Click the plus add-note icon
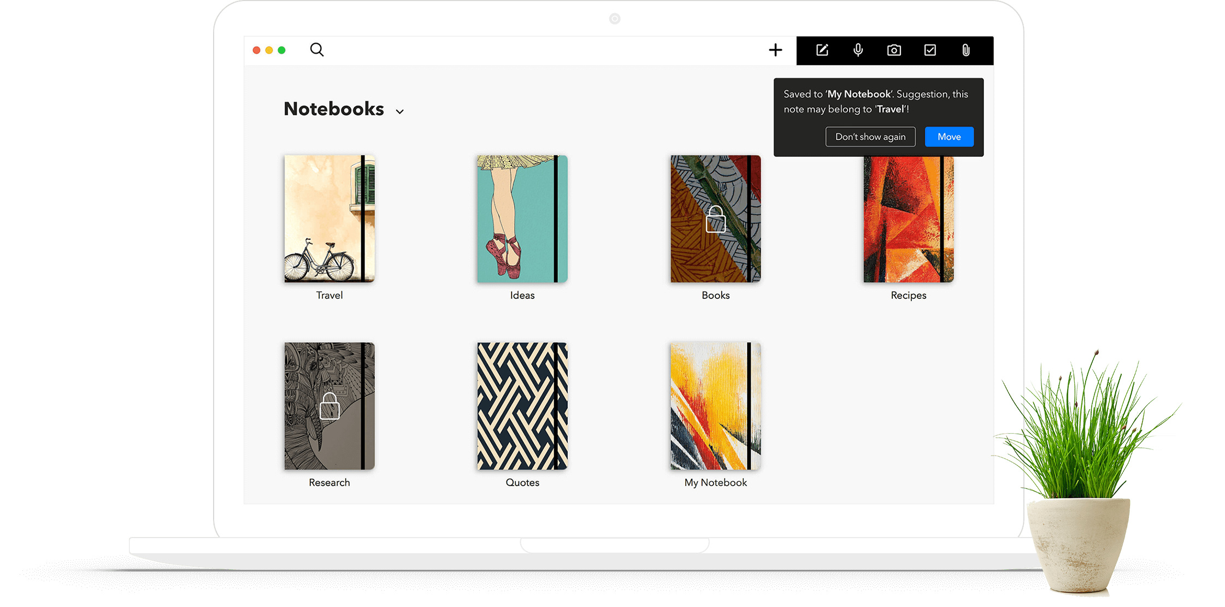The image size is (1225, 607). [775, 50]
